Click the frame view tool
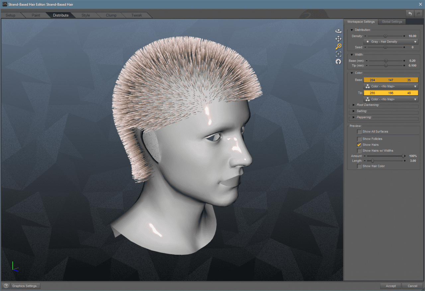Screen dimensions: 425x291 (x=338, y=54)
